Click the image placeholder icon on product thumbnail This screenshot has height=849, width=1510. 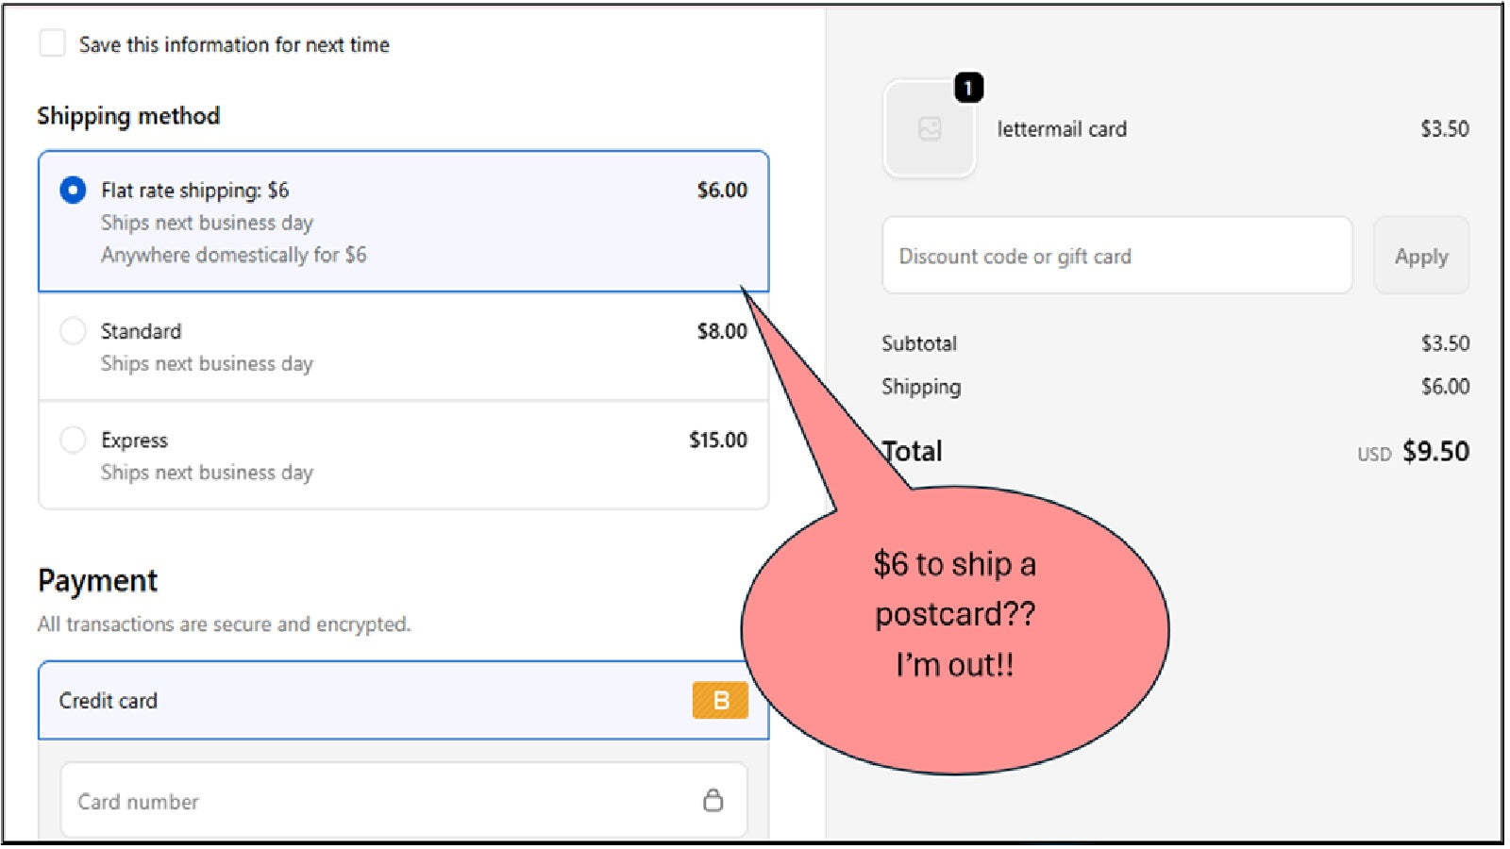[x=929, y=127]
